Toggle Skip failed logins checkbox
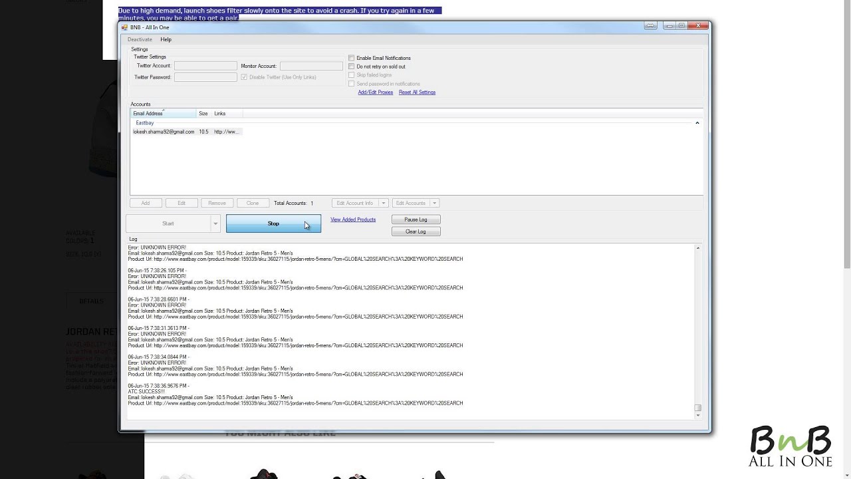The image size is (851, 479). click(352, 75)
